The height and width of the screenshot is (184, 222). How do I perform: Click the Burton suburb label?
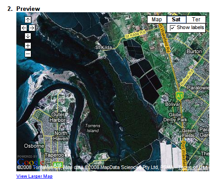coord(194,51)
